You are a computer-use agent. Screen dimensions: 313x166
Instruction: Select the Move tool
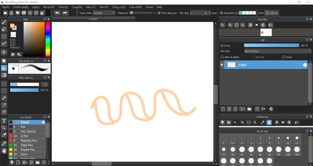4,52
